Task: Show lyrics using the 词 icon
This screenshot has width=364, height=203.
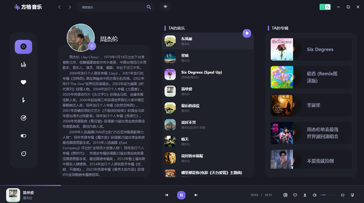Action: point(286,195)
